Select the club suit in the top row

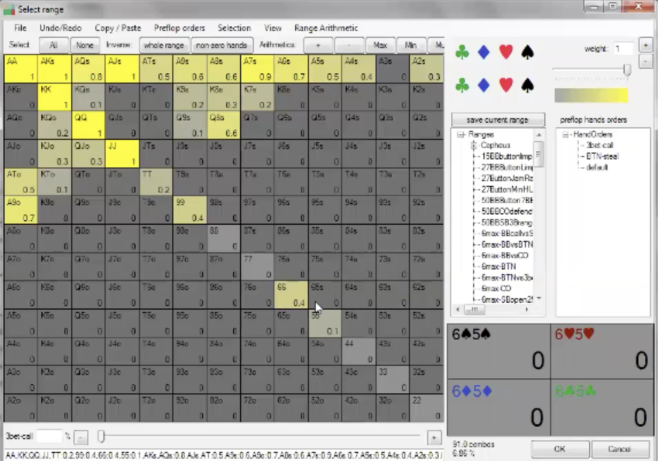(462, 52)
